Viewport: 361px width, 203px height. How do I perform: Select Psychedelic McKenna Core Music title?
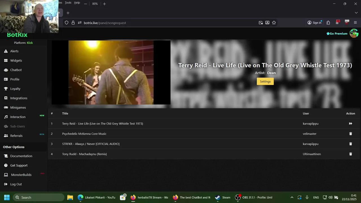click(x=84, y=134)
